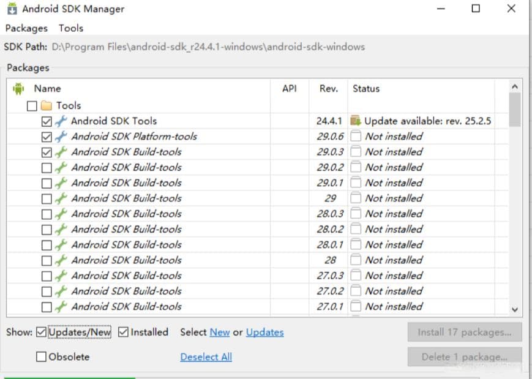Viewport: 532px width, 379px height.
Task: Click the Name column header
Action: 48,89
